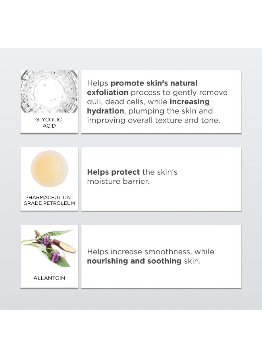This screenshot has width=262, height=358.
Task: Select the PHARMACEUTICAL GRADE PETROLEUM label
Action: point(49,200)
